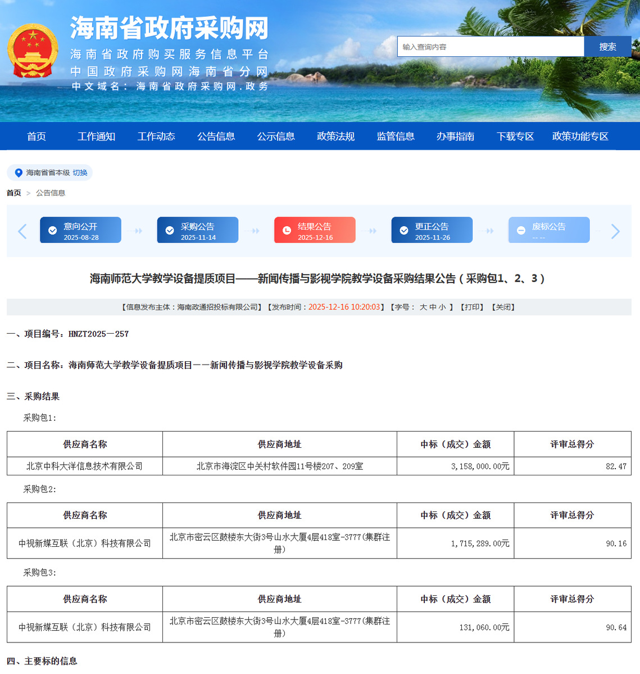Click the location pin icon
The width and height of the screenshot is (640, 674).
(19, 173)
